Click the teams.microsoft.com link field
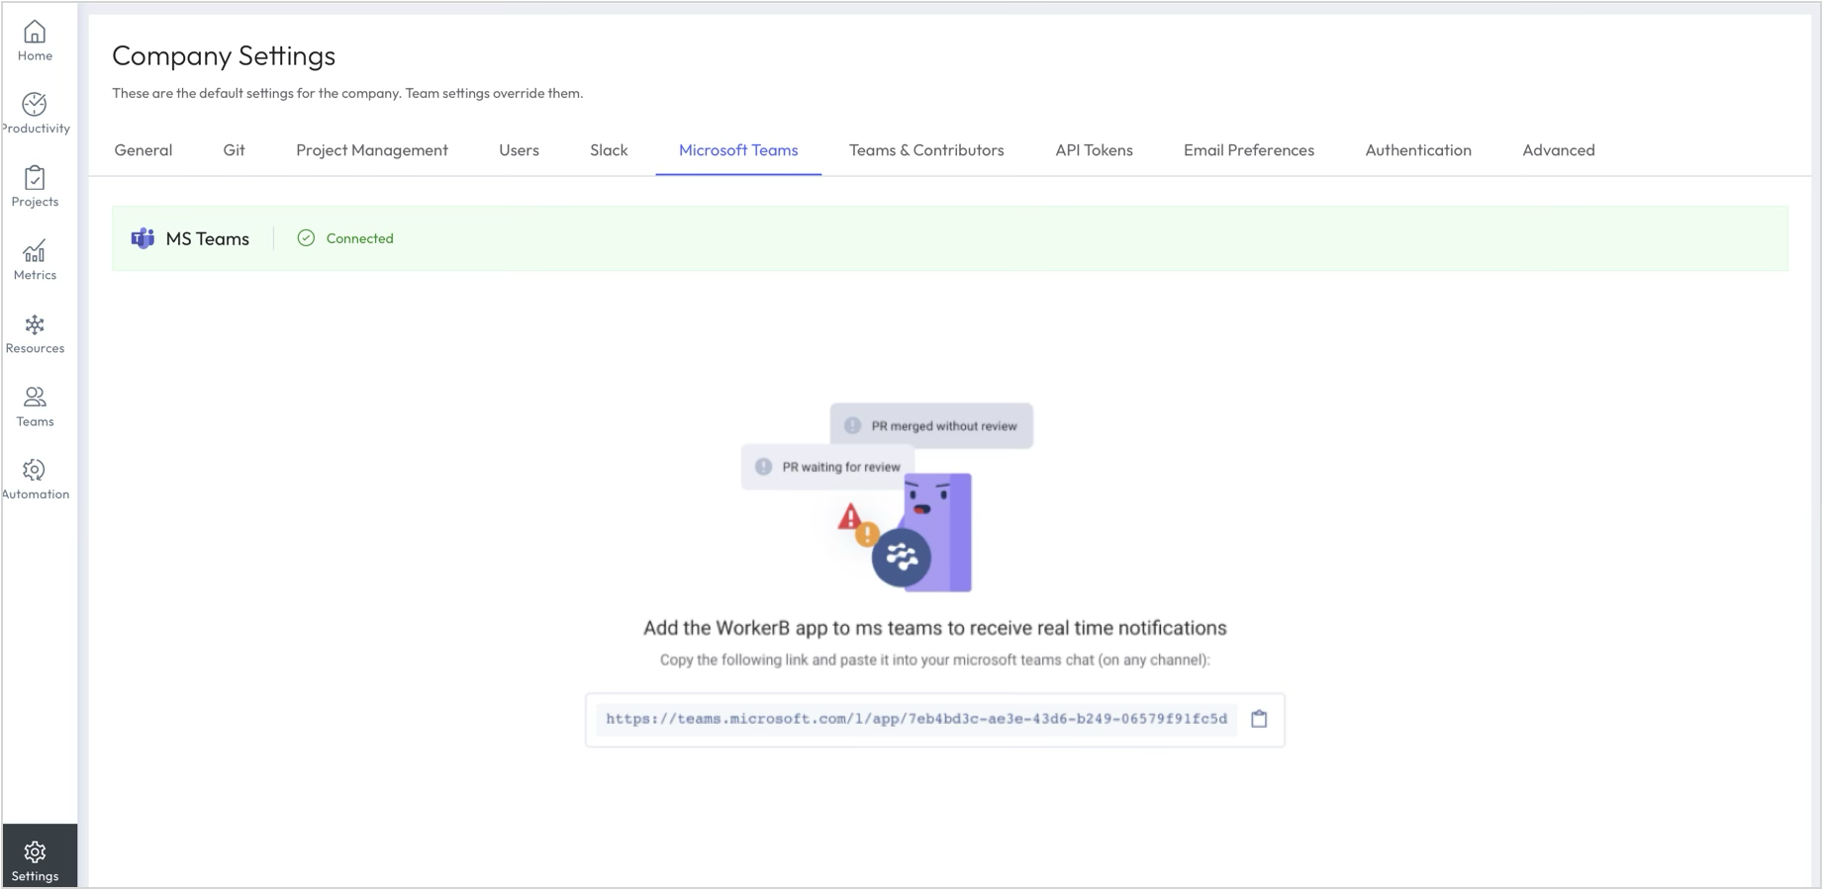The height and width of the screenshot is (890, 1823). [x=916, y=719]
